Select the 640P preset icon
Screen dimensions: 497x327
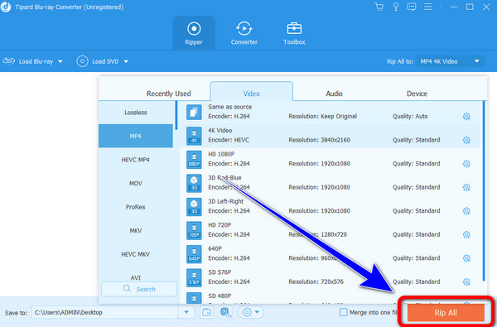click(x=194, y=254)
